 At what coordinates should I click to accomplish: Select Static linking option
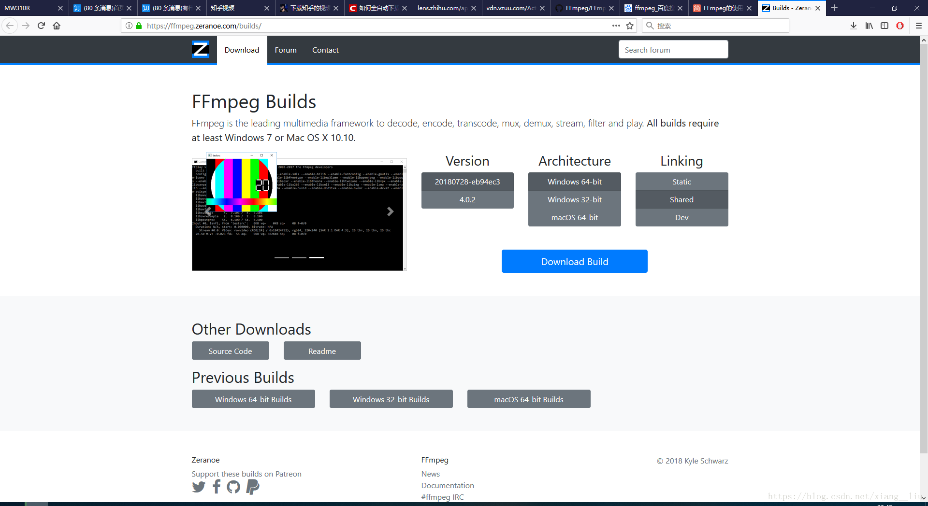(681, 182)
